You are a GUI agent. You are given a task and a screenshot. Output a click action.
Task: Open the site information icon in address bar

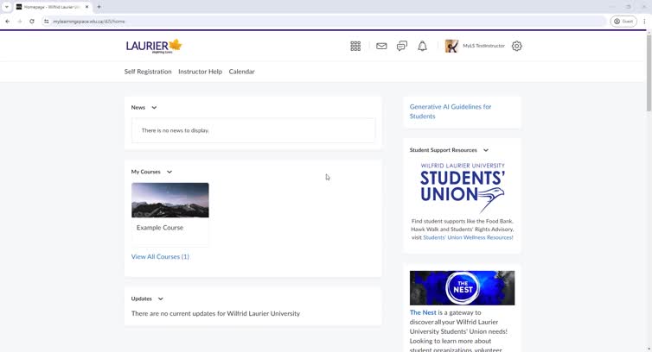(x=46, y=22)
